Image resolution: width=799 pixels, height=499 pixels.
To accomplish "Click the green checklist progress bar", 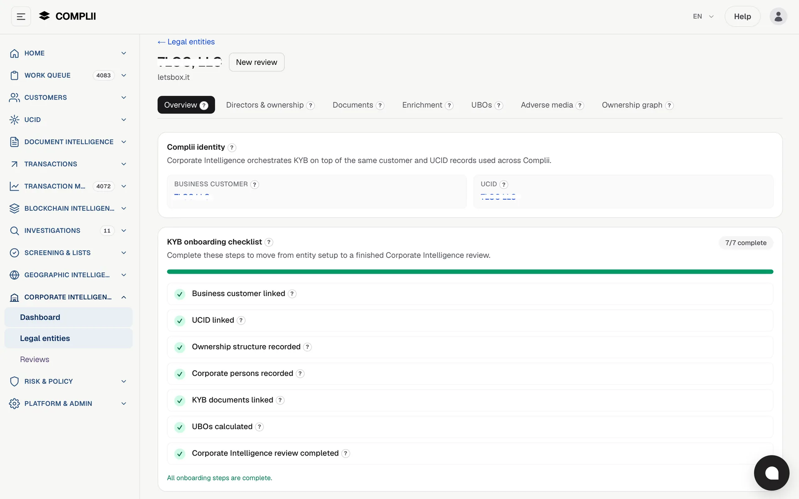I will 470,272.
